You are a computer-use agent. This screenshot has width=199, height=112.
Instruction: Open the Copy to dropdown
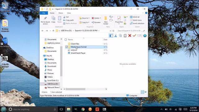click(x=84, y=22)
